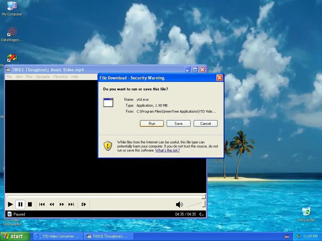Viewport: 322px width, 241px height.
Task: Click the media player title bar icon
Action: [8, 70]
